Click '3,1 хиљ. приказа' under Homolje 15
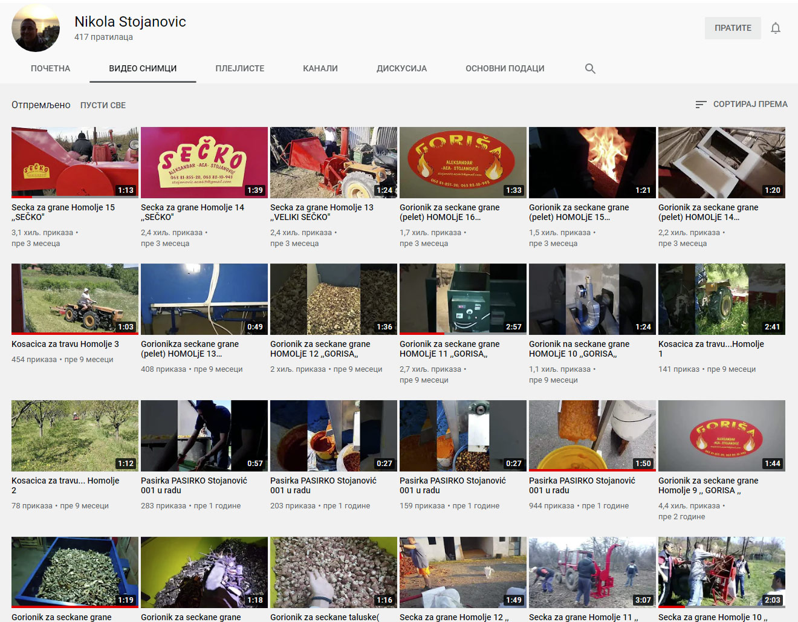The height and width of the screenshot is (622, 798). 42,233
